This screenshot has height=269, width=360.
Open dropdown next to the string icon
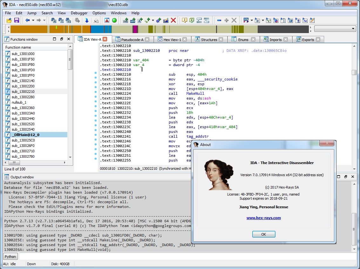[x=153, y=20]
